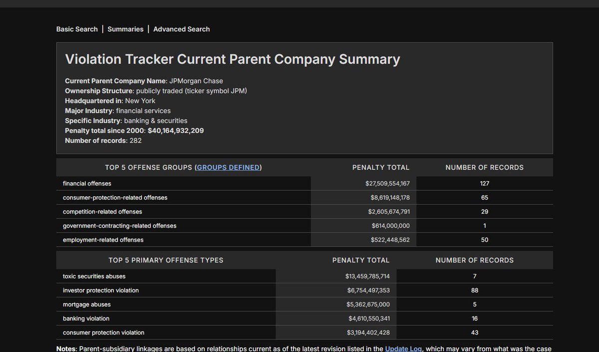Select the consumer-protection-related offenses label

(x=115, y=197)
